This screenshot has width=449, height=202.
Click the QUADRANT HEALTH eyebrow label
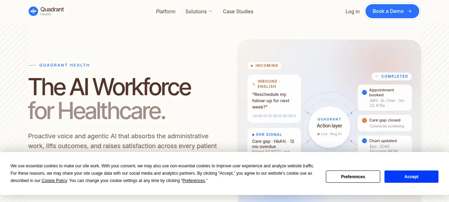coord(65,65)
